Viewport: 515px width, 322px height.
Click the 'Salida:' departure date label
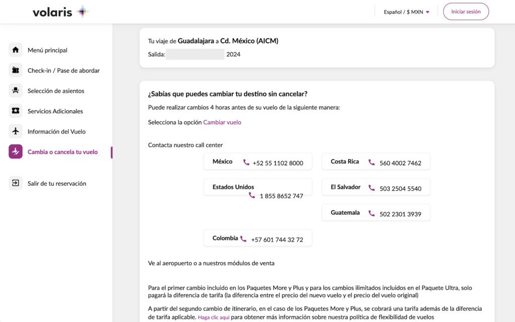(157, 54)
